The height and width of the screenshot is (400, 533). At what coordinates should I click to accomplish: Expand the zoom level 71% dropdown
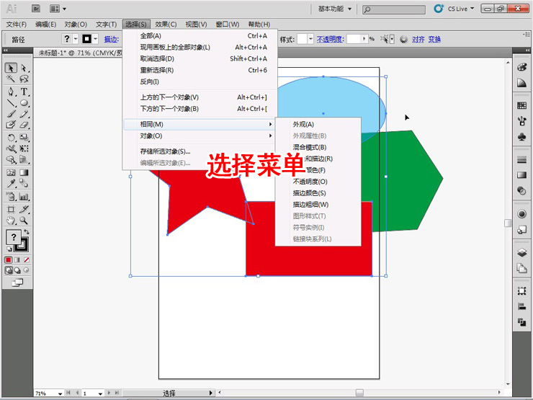coord(60,394)
